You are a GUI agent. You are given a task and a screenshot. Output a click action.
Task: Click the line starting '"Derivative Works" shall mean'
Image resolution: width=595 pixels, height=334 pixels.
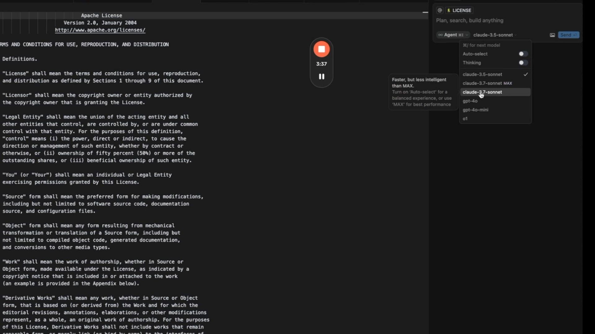100,298
